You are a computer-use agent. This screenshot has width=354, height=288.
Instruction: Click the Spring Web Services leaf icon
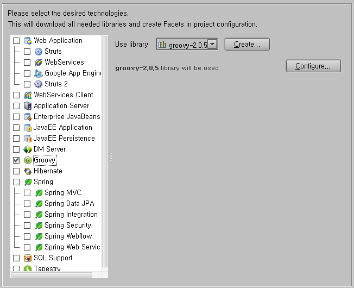coord(39,247)
